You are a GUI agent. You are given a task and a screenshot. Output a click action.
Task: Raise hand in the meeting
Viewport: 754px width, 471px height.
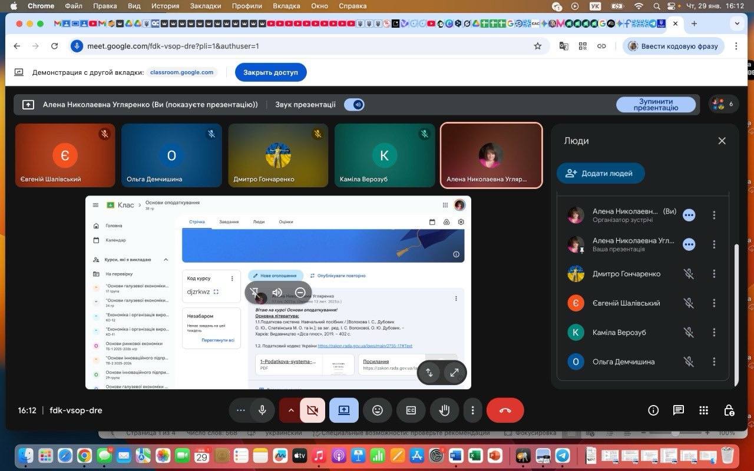(444, 410)
